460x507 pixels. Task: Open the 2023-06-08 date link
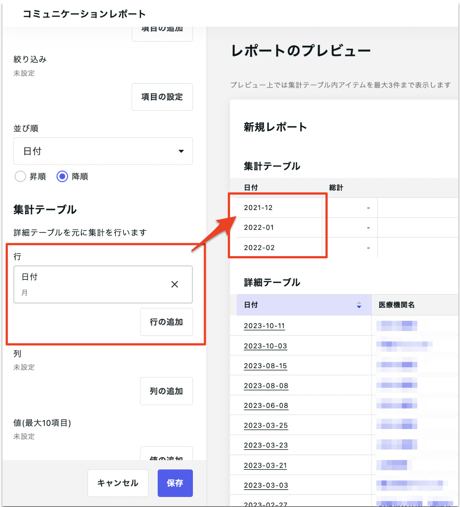coord(266,406)
